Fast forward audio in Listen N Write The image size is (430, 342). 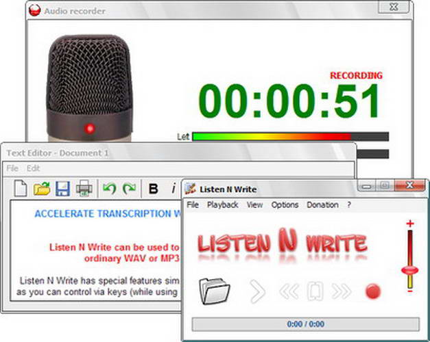341,291
